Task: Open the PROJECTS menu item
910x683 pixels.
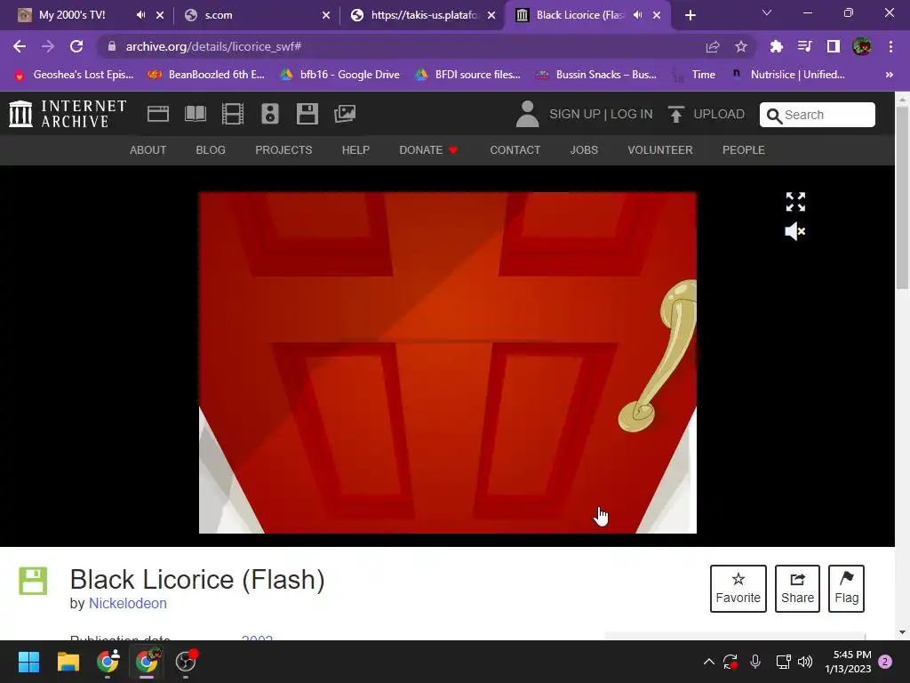Action: click(283, 149)
